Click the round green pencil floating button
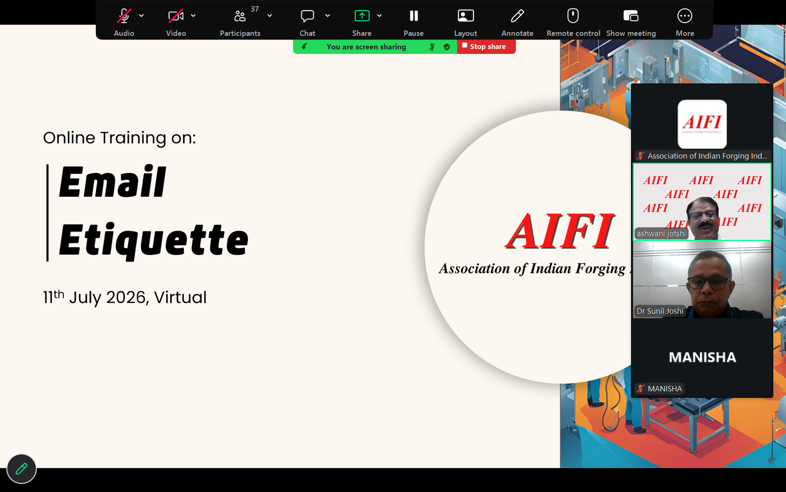Viewport: 786px width, 492px height. point(22,469)
